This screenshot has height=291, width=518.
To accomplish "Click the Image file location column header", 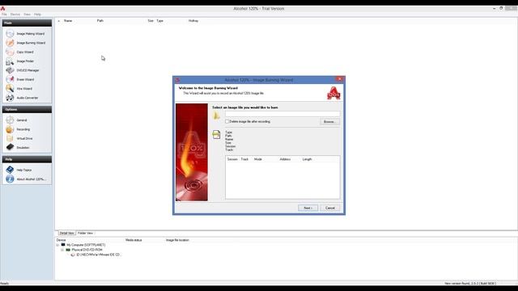I will click(x=177, y=240).
